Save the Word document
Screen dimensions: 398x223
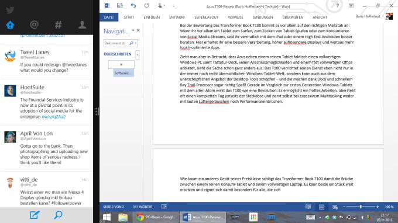[x=120, y=5]
